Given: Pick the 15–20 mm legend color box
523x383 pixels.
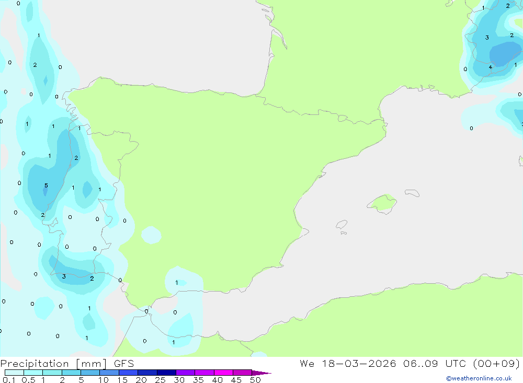Looking at the screenshot, I should click(129, 373).
